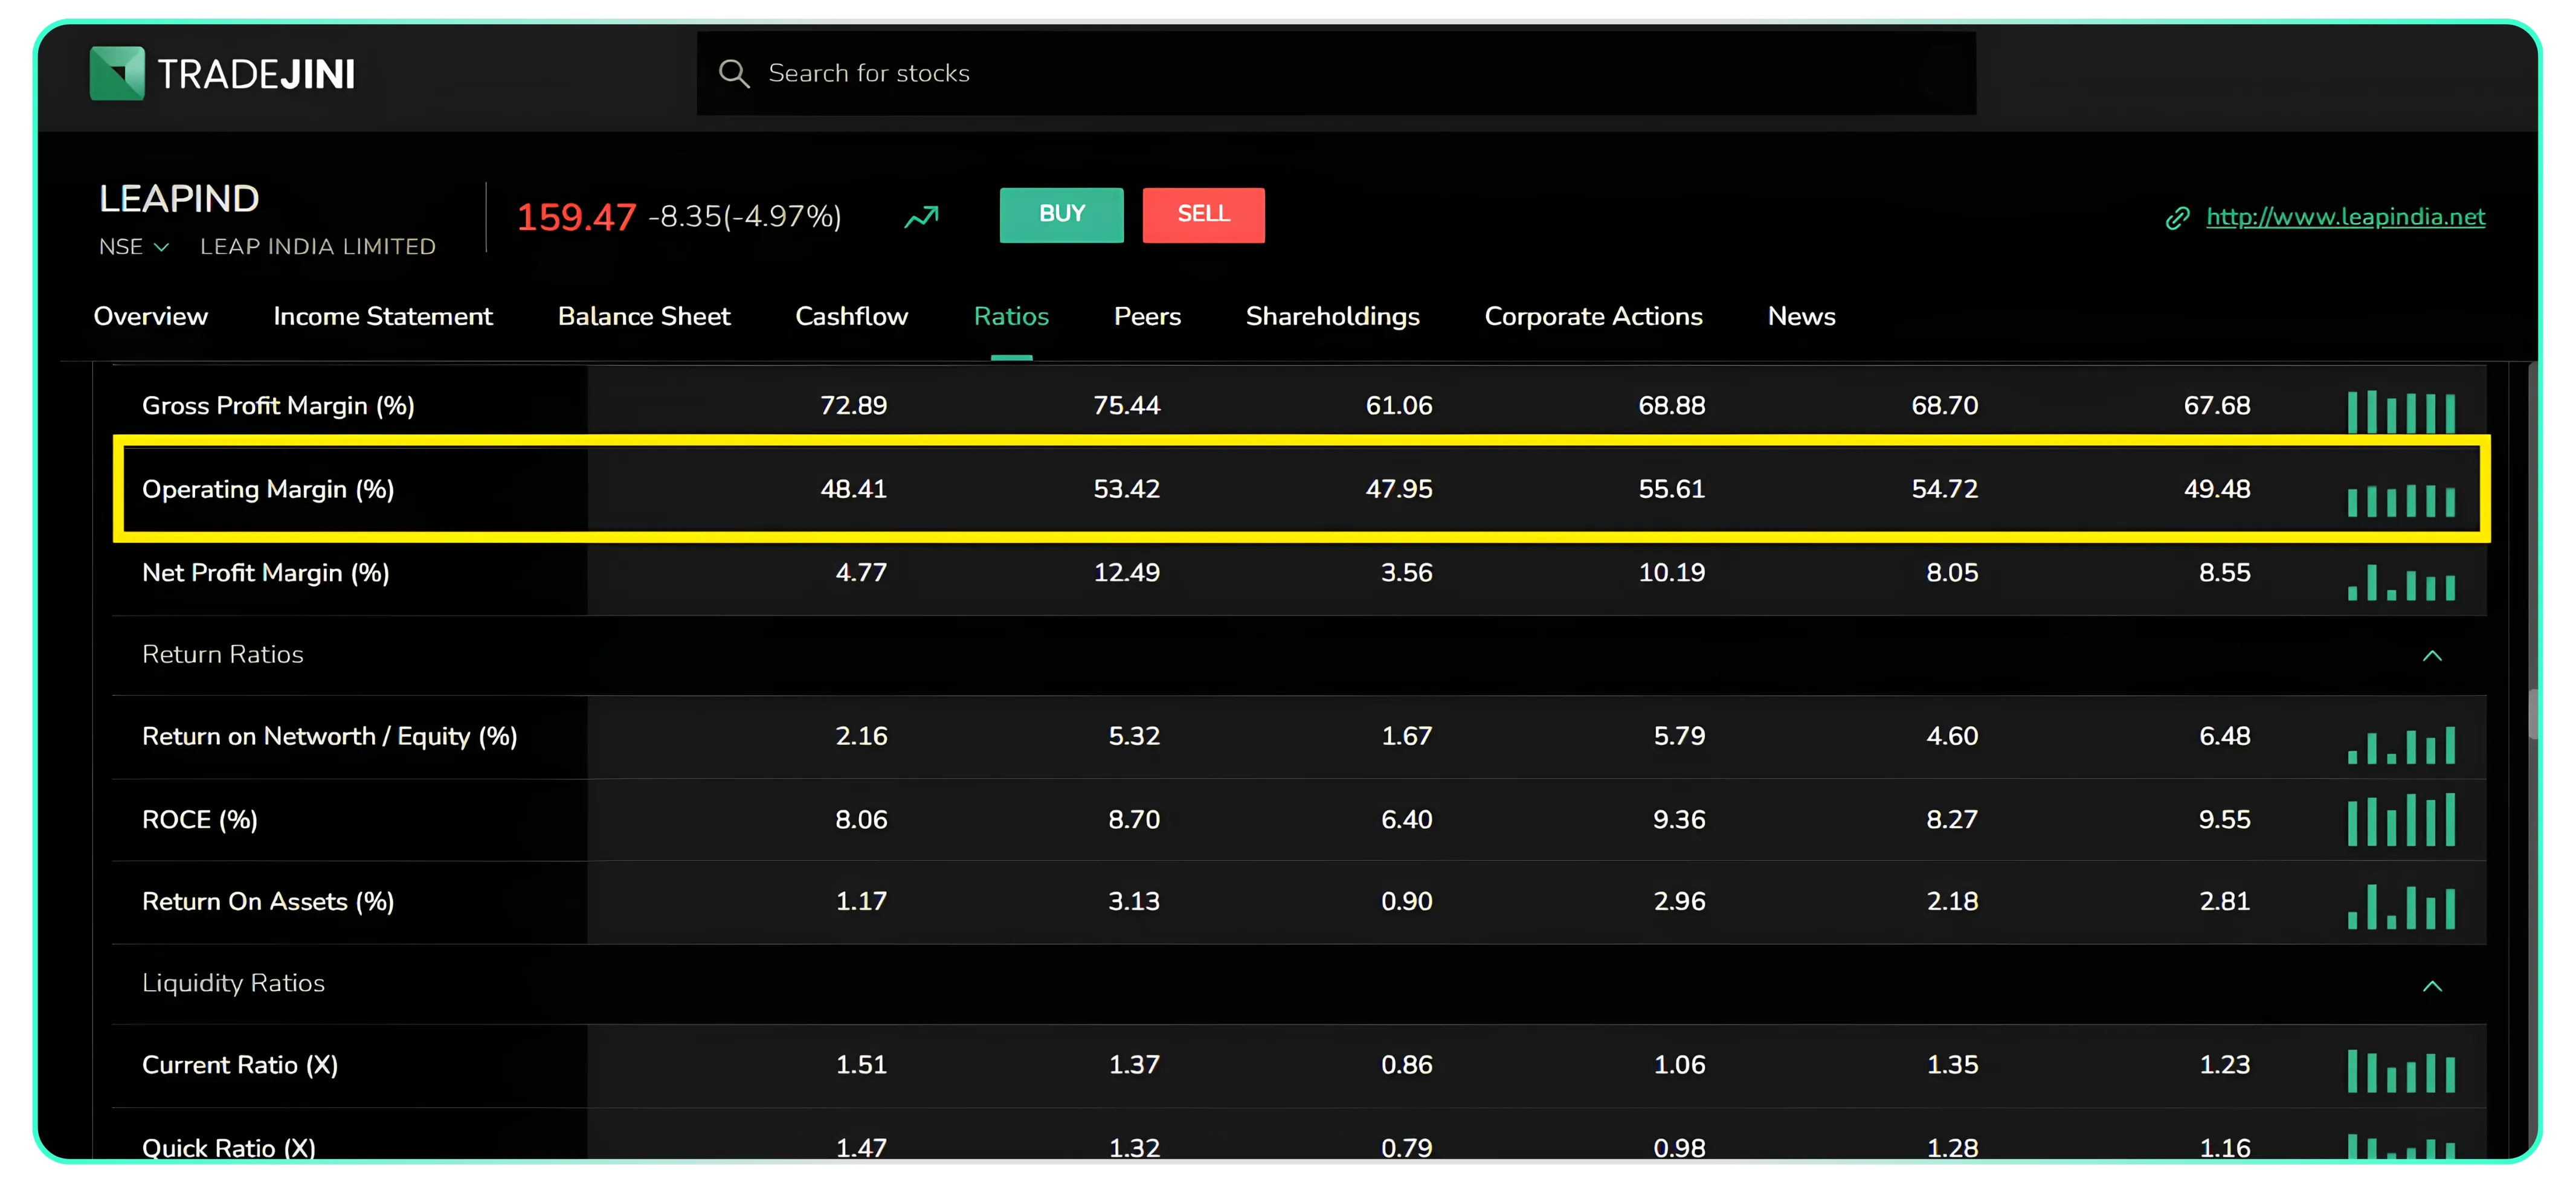Collapse the Liquidity Ratios section
Screen dimensions: 2576x1193
click(x=2432, y=986)
